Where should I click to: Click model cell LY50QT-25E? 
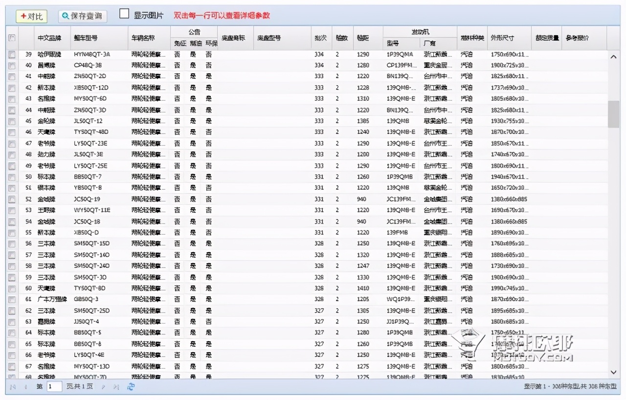tap(90, 166)
